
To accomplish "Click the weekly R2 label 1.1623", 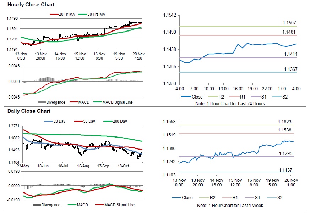I will click(285, 122).
